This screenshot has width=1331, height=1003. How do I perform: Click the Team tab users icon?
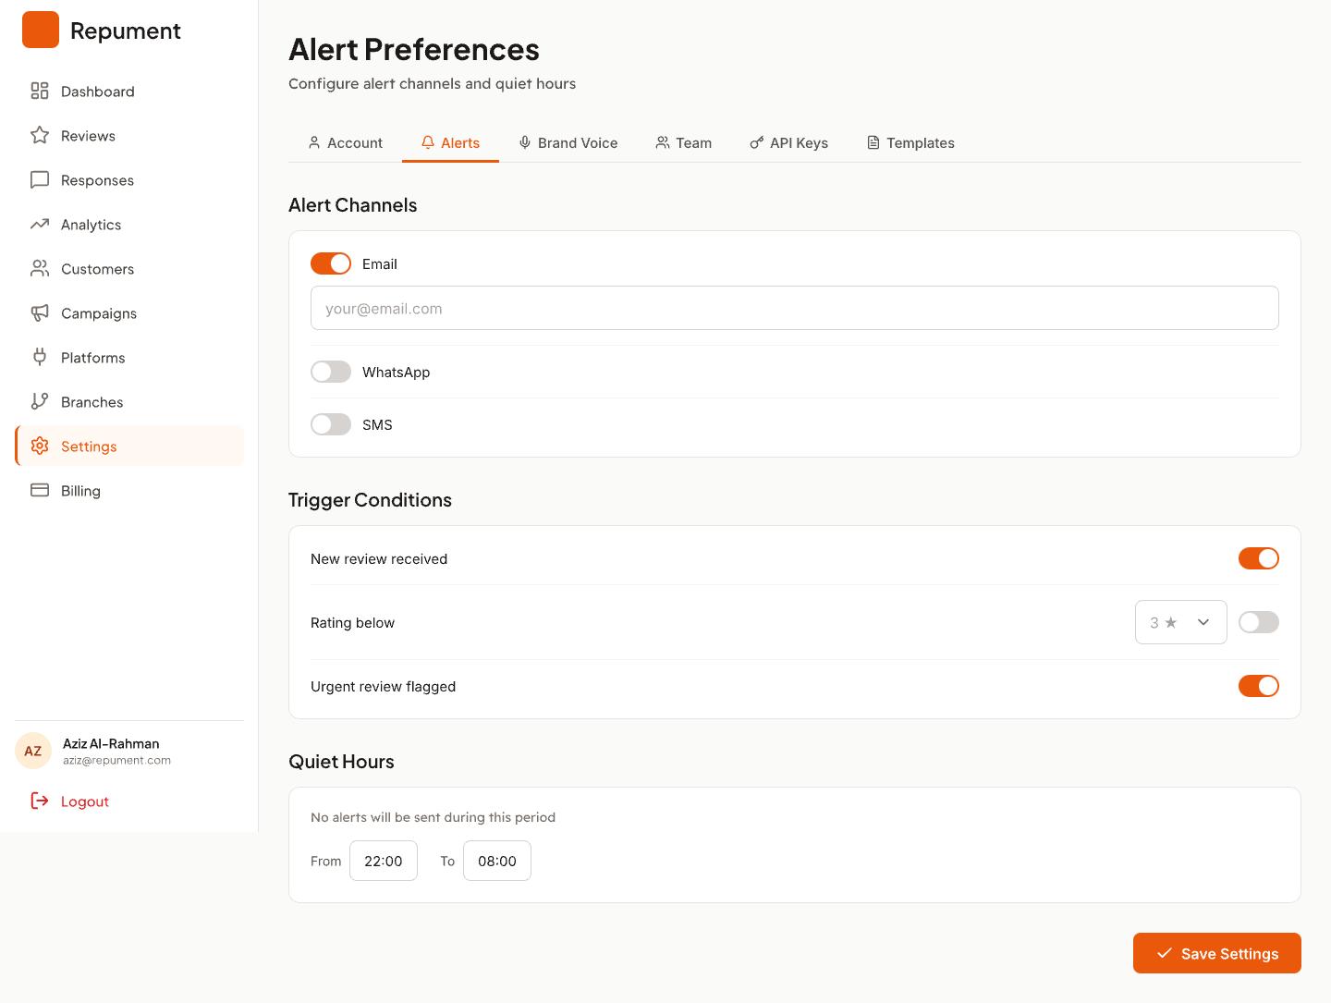point(663,142)
